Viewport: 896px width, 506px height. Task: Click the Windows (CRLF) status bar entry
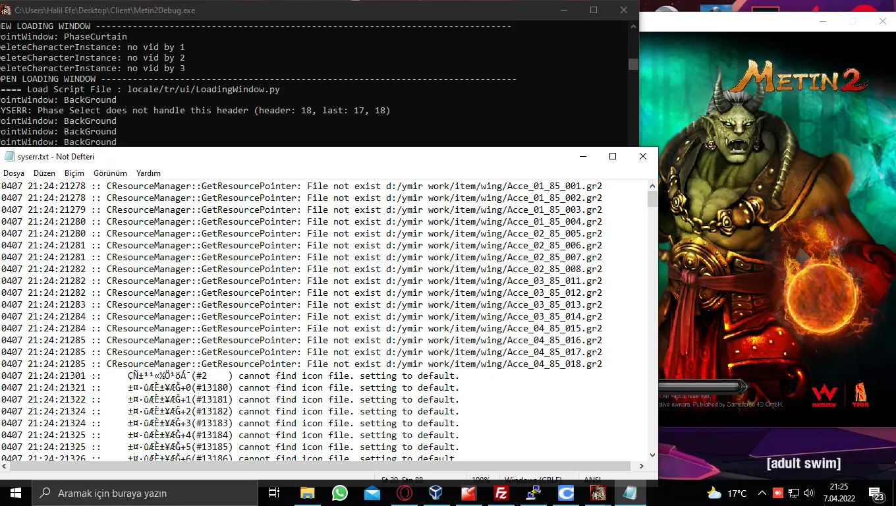click(x=534, y=479)
